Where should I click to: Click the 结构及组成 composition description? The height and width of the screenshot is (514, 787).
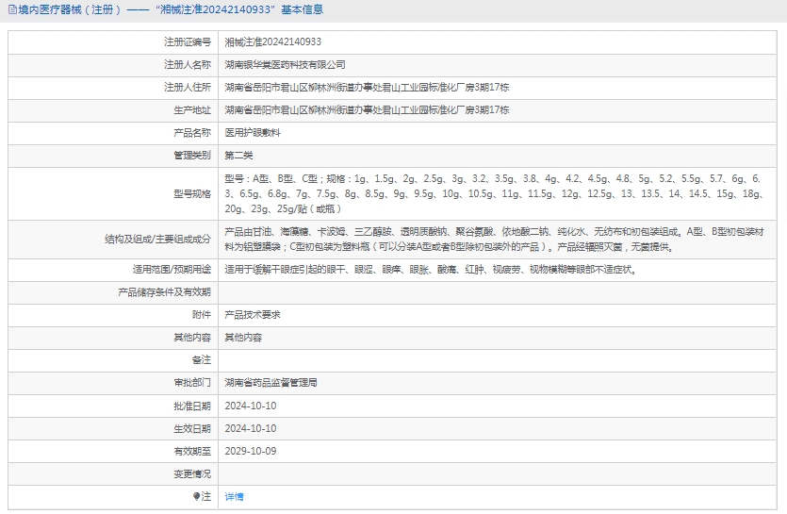tap(492, 239)
